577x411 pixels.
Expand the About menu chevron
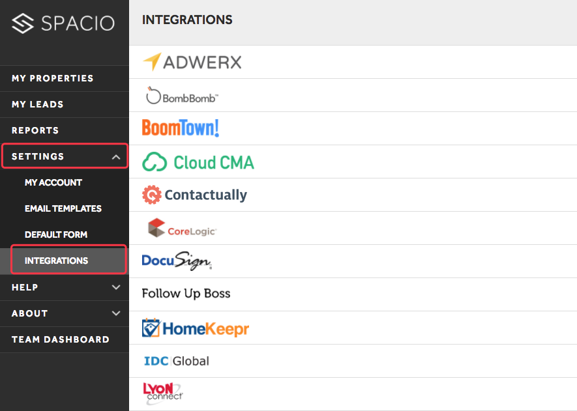point(116,313)
